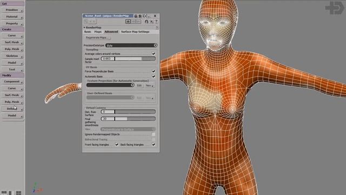The height and width of the screenshot is (195, 346).
Task: Select the Advanced tab
Action: tap(111, 32)
